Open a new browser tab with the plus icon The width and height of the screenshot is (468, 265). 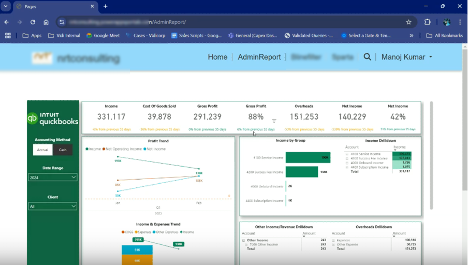106,6
